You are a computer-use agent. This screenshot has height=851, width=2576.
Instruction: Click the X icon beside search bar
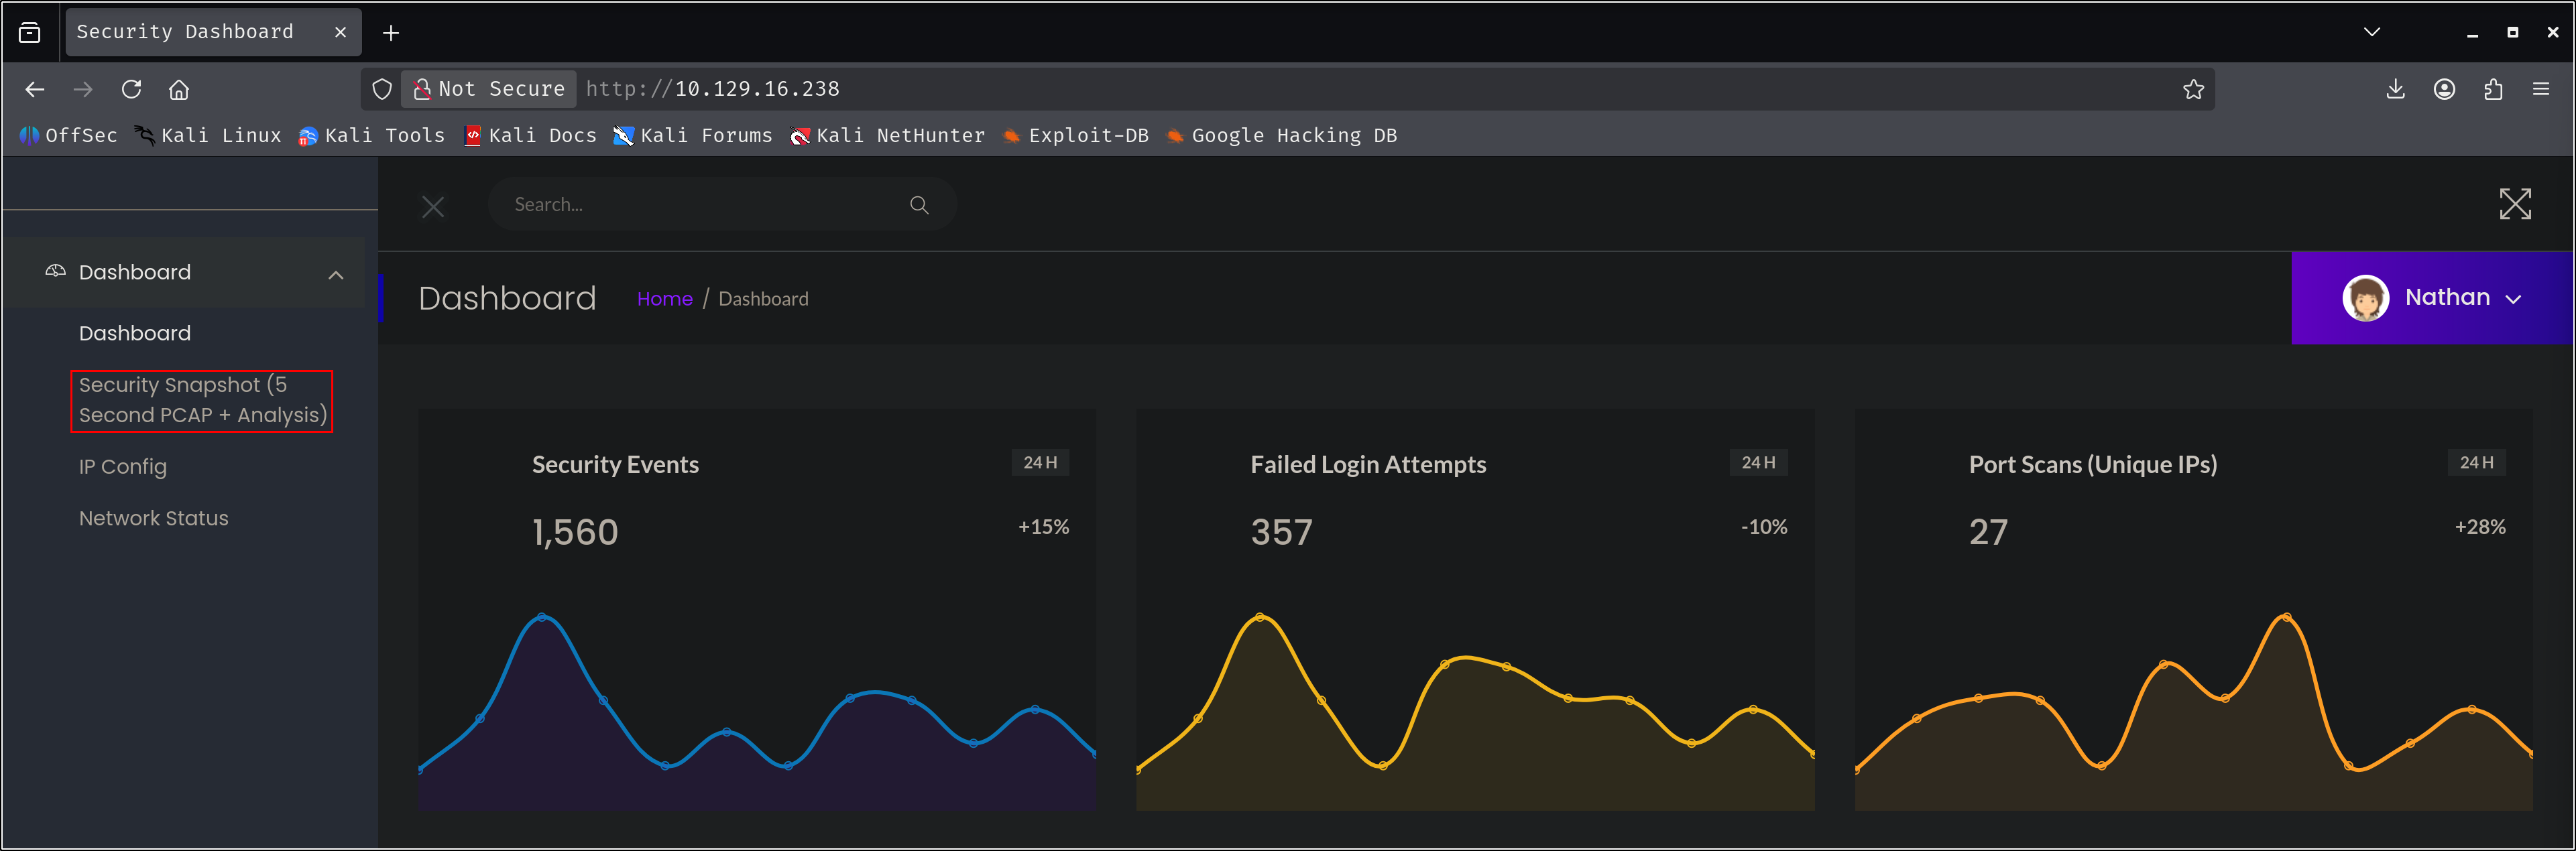(x=433, y=207)
